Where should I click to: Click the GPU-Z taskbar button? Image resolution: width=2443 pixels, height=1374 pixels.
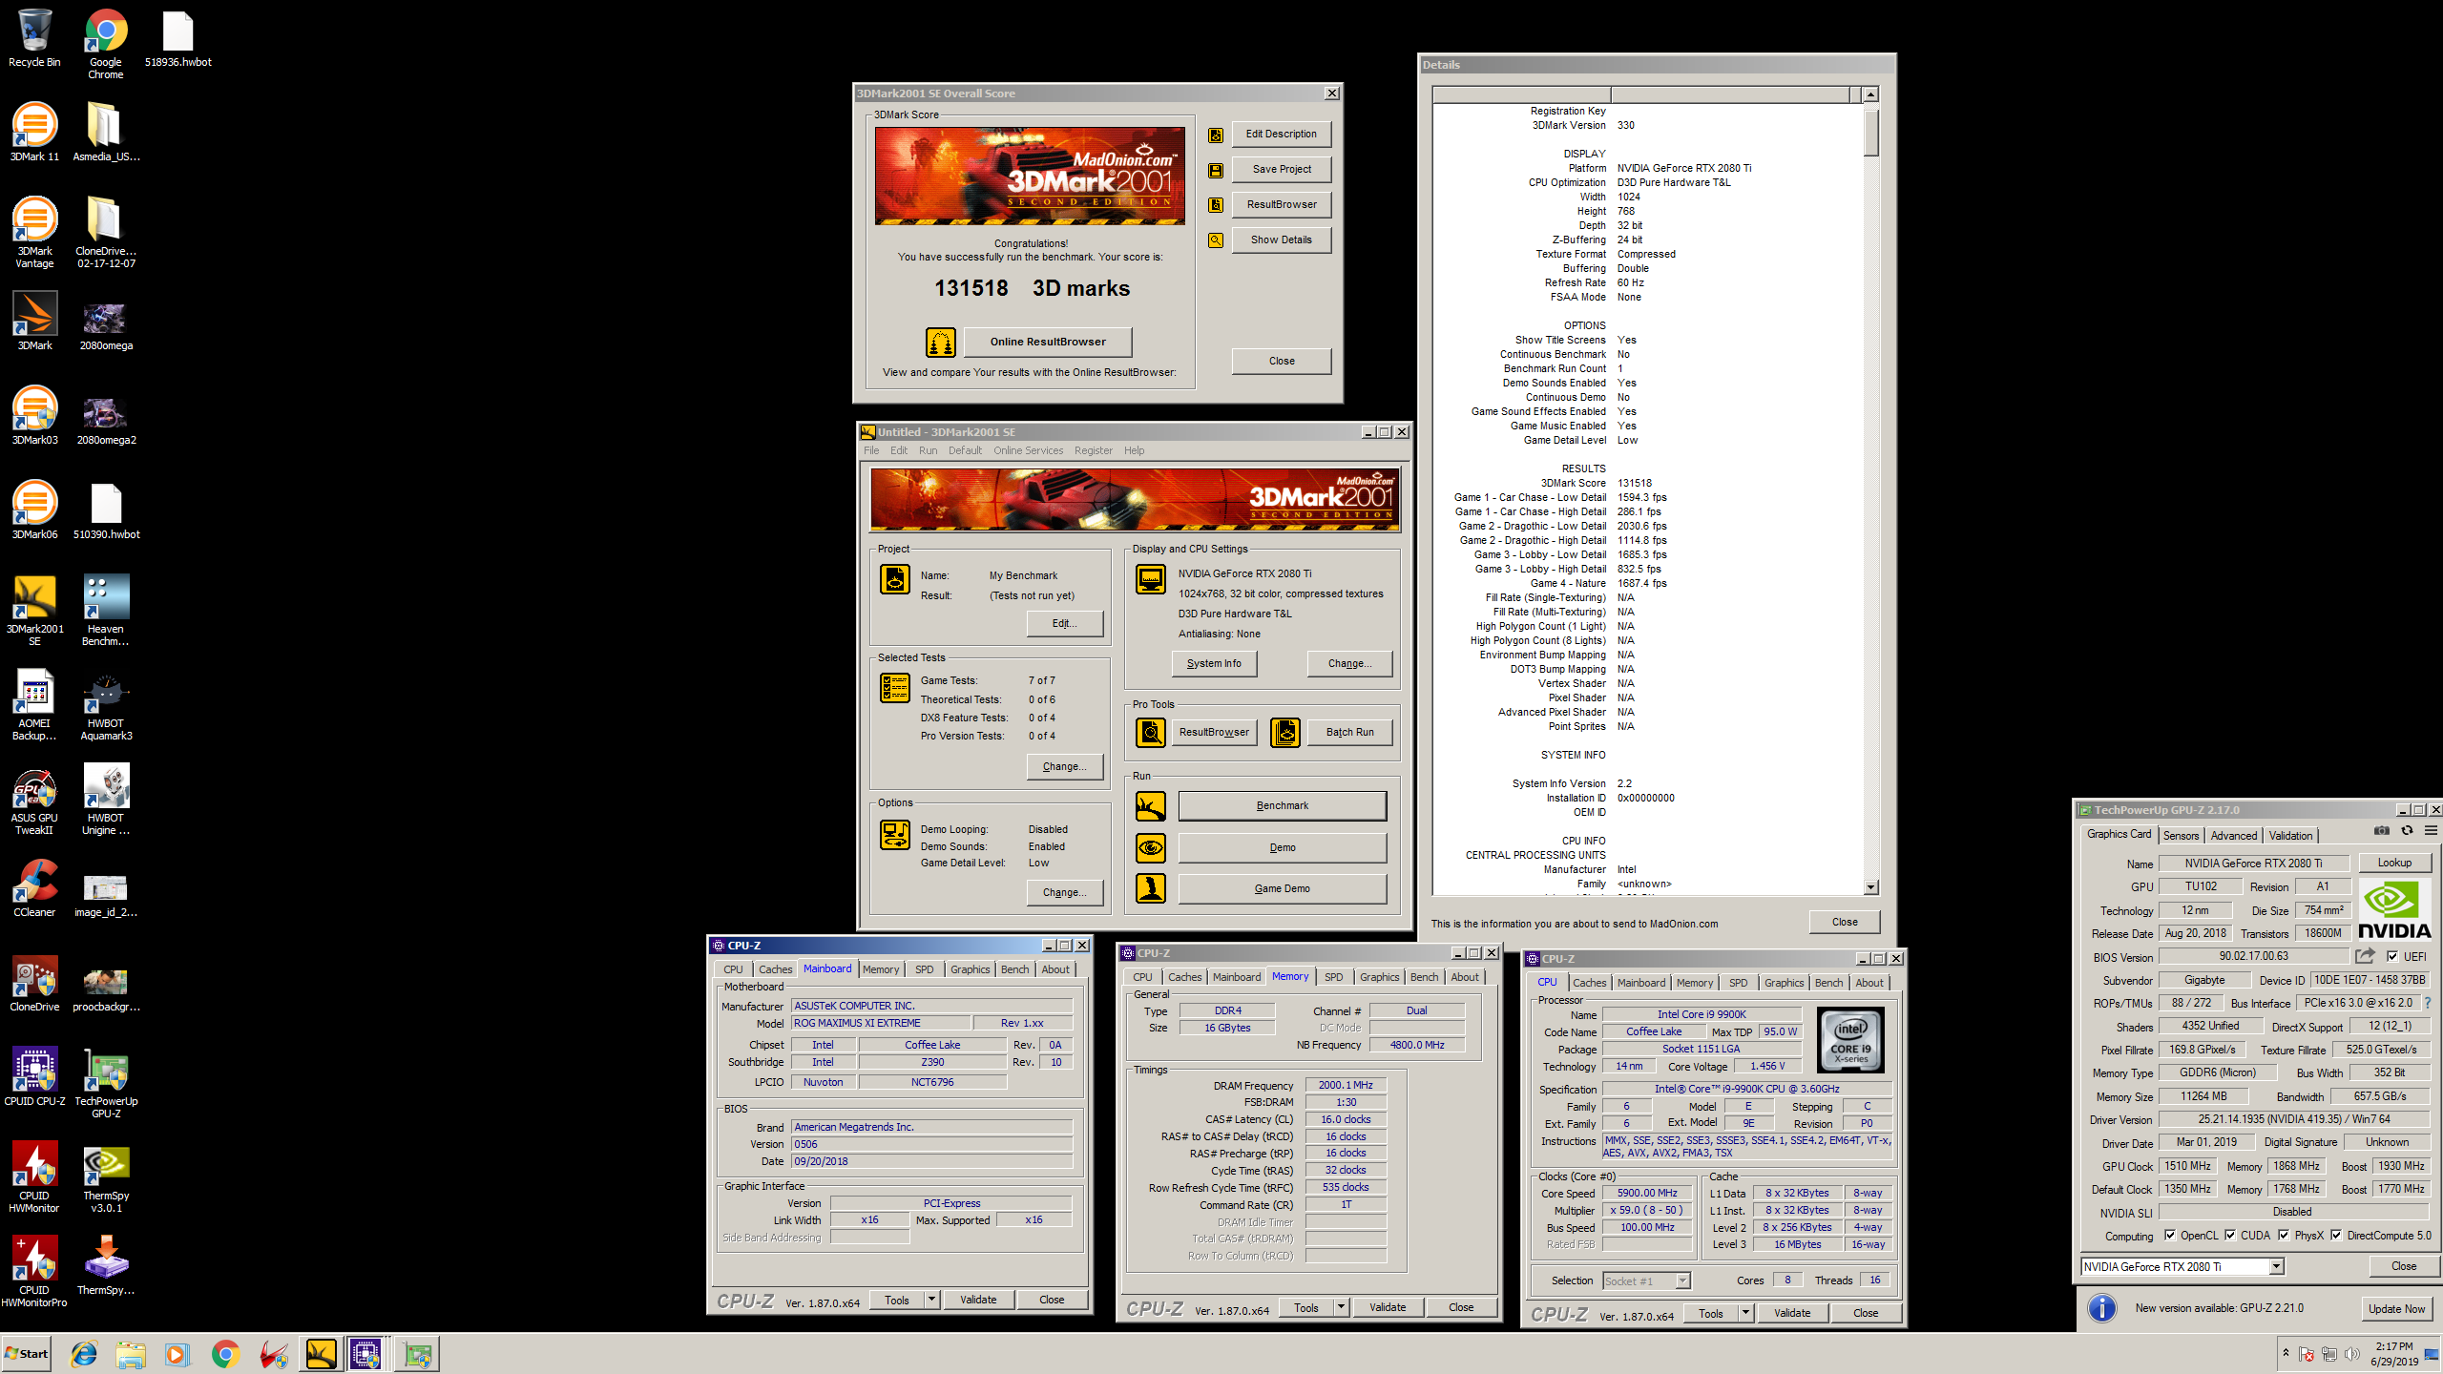point(418,1354)
